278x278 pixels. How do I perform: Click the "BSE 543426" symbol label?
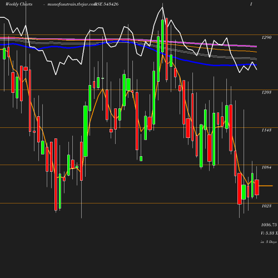[107, 4]
